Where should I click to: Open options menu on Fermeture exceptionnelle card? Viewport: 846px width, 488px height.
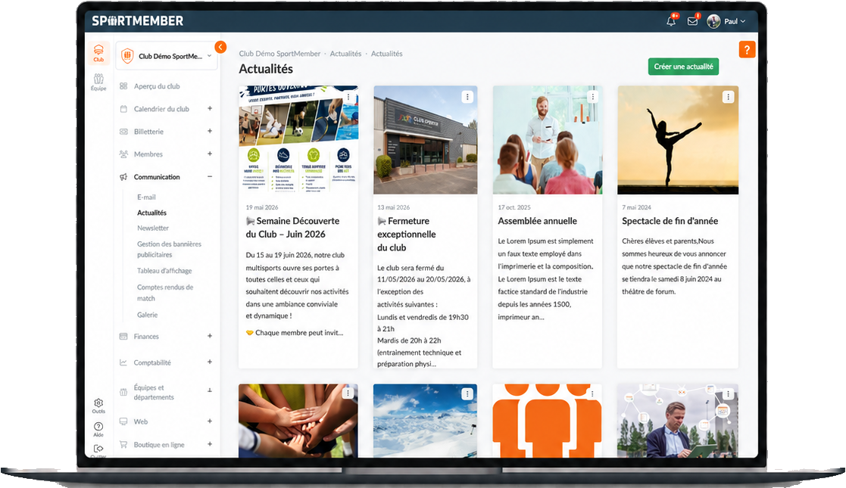467,97
